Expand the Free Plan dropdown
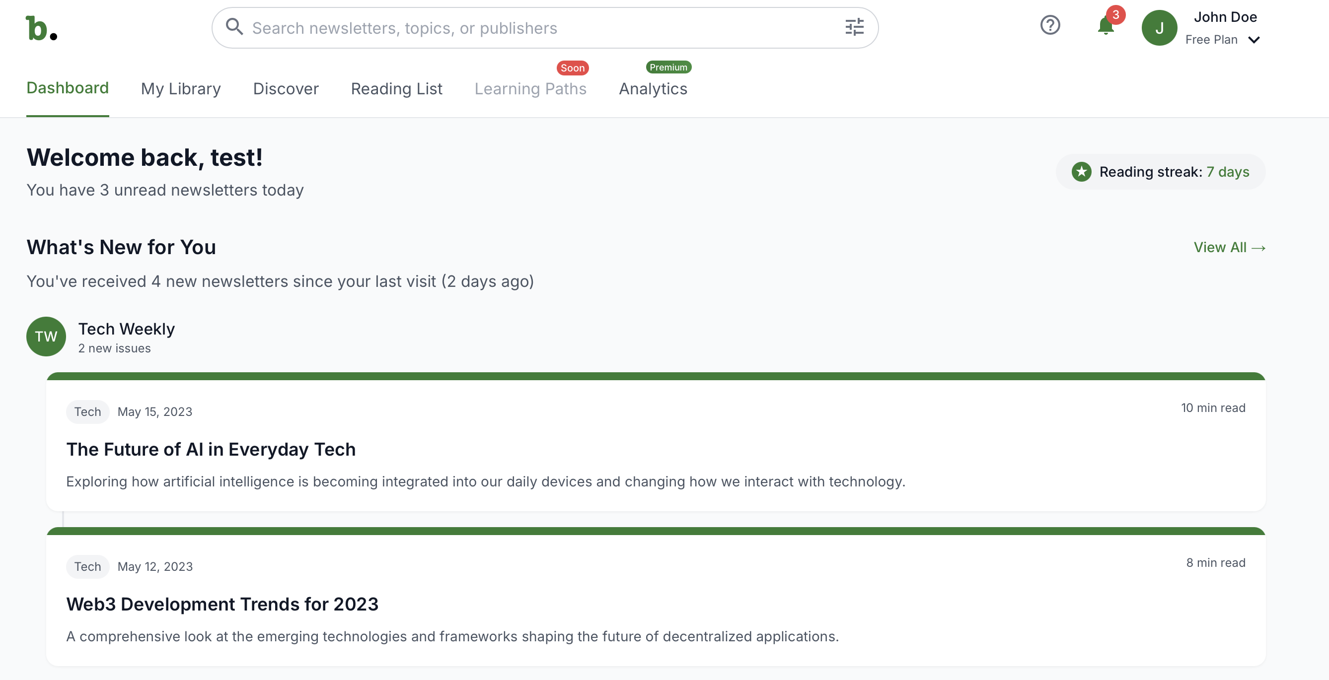 pos(1223,39)
